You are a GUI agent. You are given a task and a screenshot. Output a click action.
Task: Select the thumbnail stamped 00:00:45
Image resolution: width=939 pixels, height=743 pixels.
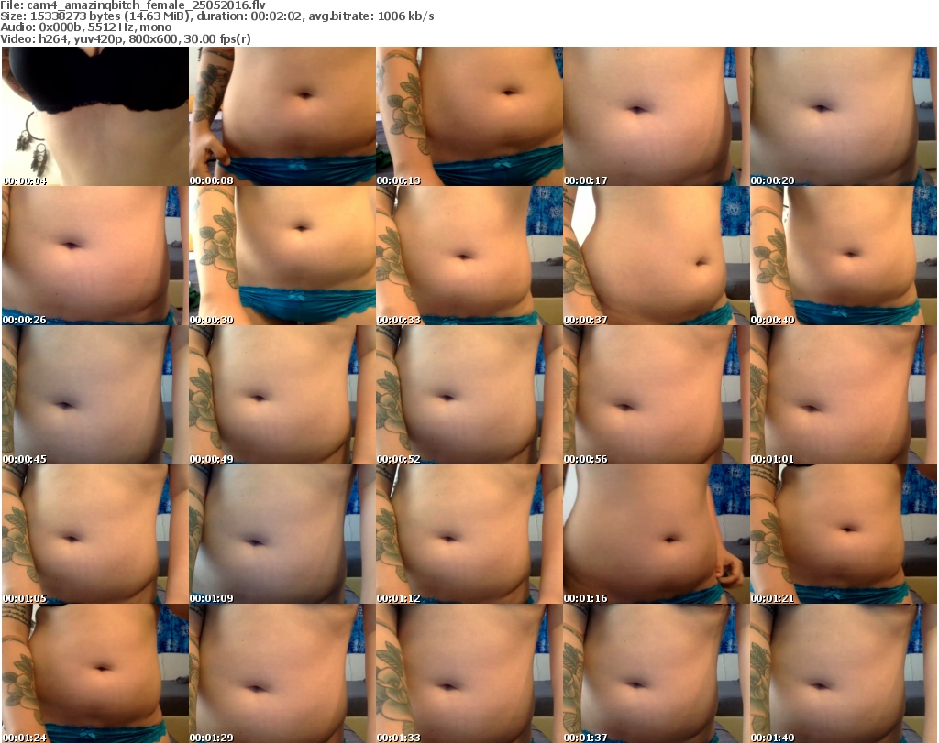pos(95,395)
